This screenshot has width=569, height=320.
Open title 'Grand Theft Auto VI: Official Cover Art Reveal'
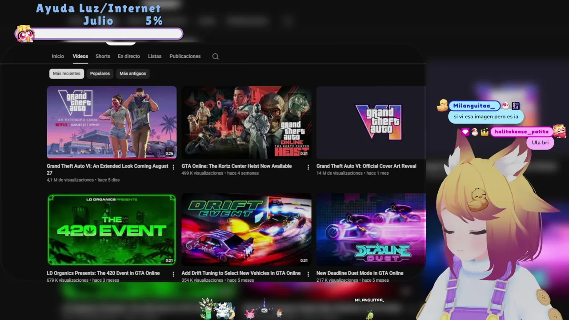[x=366, y=166]
